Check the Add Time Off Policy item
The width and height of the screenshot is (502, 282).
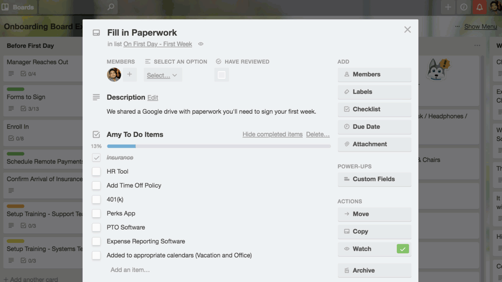pyautogui.click(x=96, y=185)
